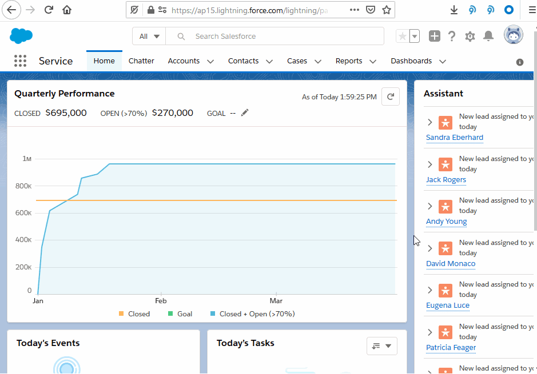Open the App Launcher grid
The image size is (537, 374).
20,61
